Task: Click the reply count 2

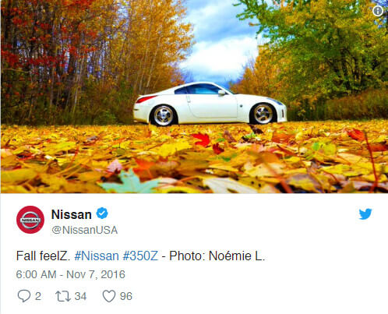Action: click(x=38, y=296)
